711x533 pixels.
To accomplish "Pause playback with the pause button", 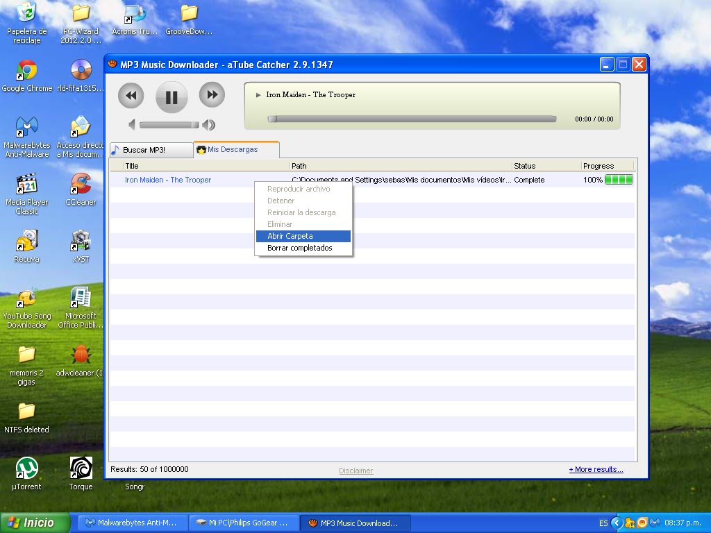I will coord(172,97).
